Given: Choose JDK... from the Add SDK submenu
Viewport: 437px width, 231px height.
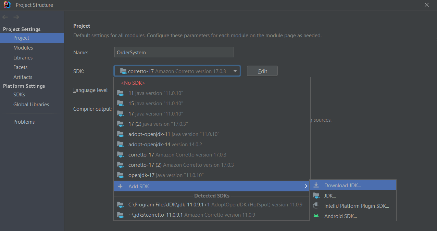Looking at the screenshot, I should click(x=353, y=196).
